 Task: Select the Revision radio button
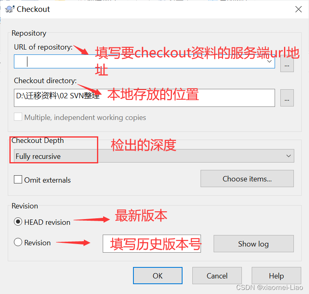pos(18,242)
